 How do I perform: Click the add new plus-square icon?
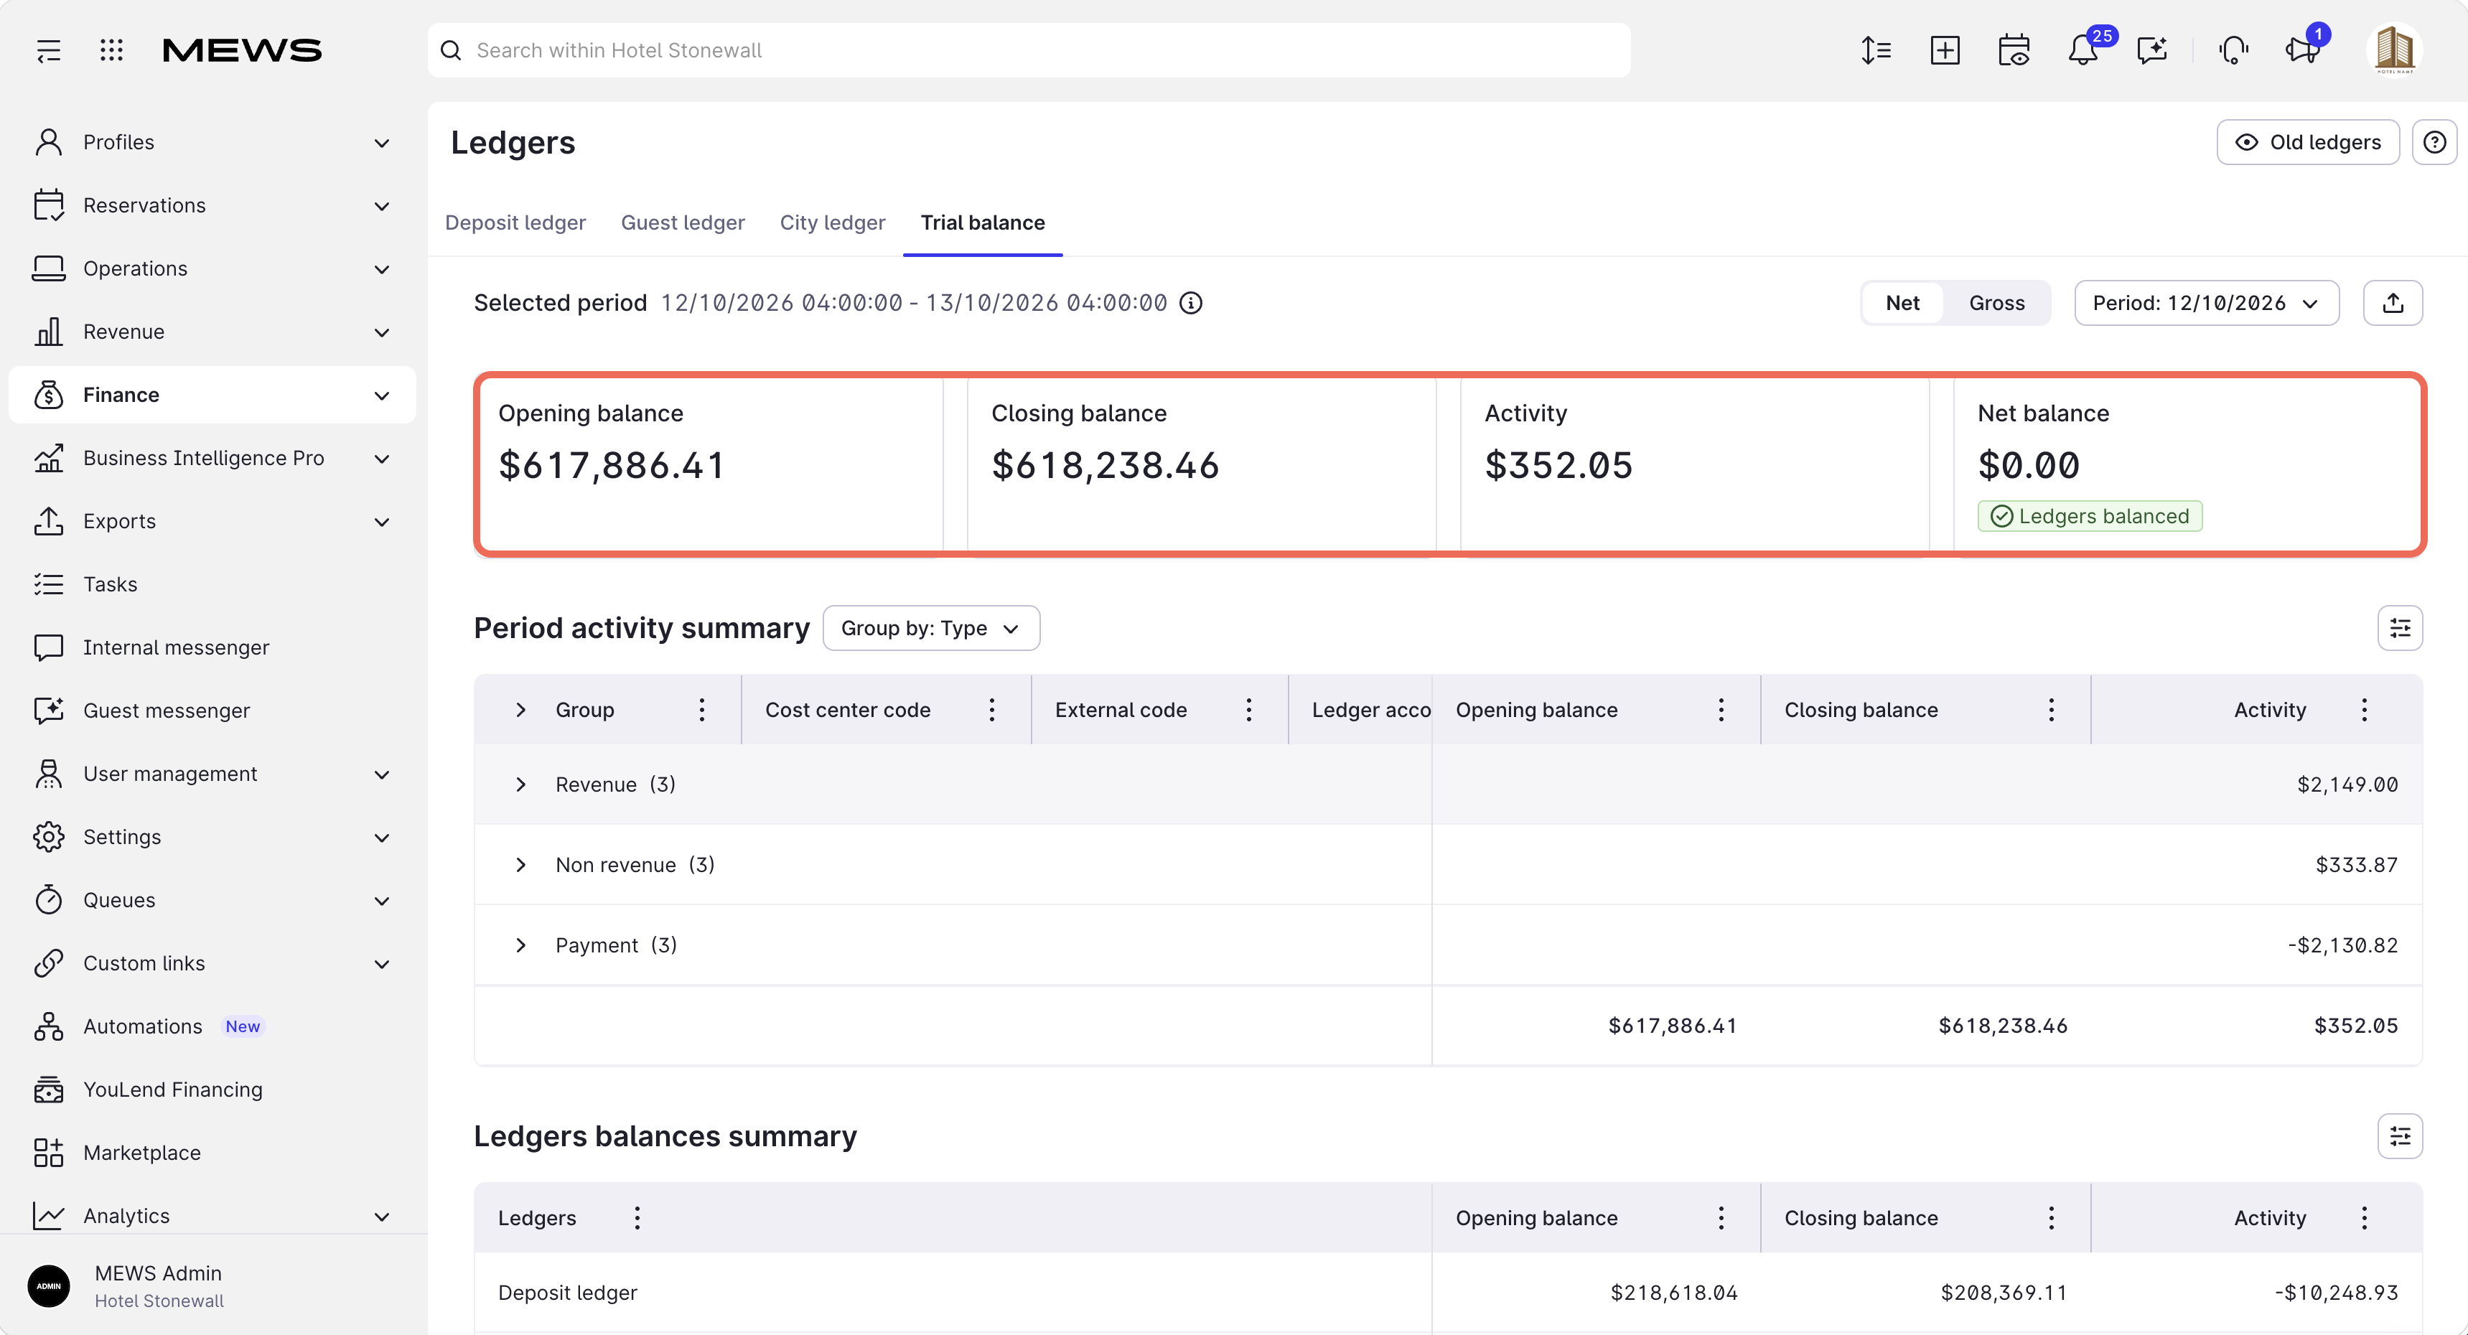tap(1945, 50)
